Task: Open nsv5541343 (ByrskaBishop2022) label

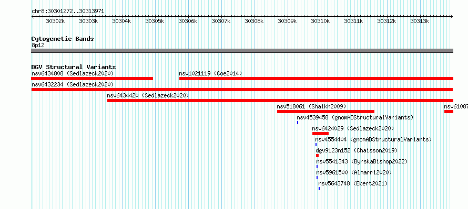Action: pos(362,161)
